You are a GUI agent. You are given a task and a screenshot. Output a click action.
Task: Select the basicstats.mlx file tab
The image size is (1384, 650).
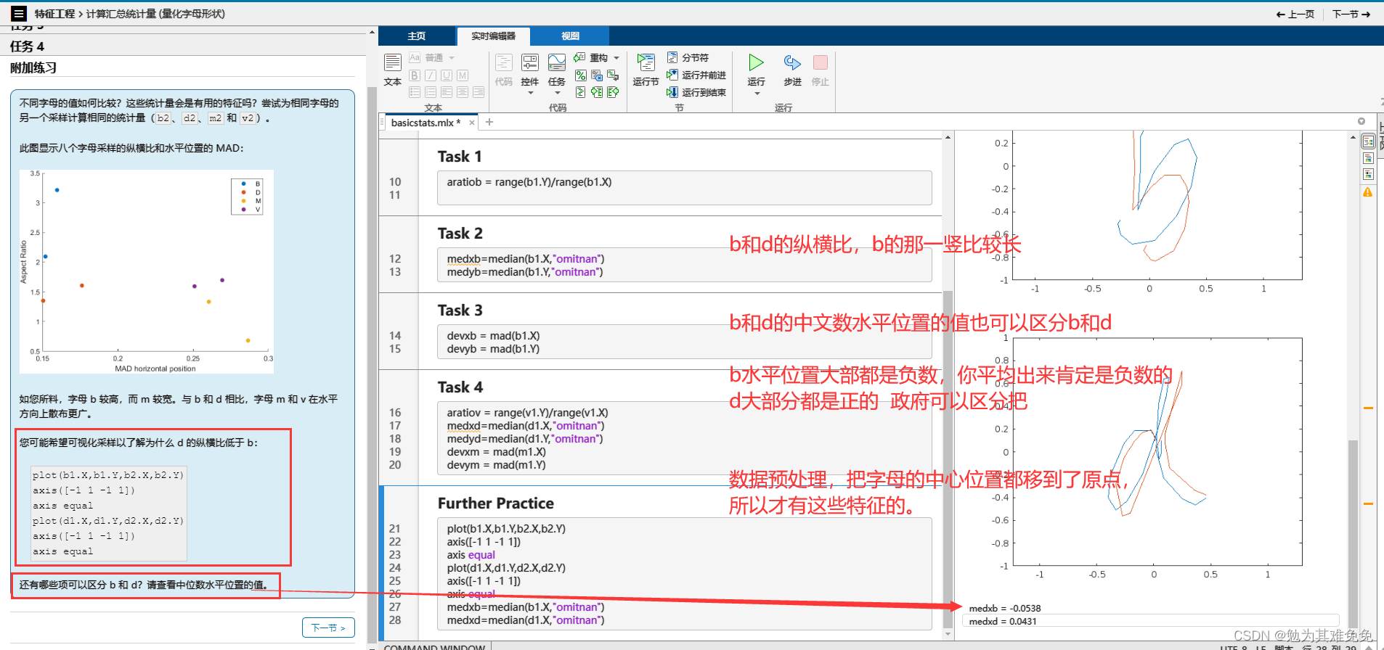tap(426, 123)
